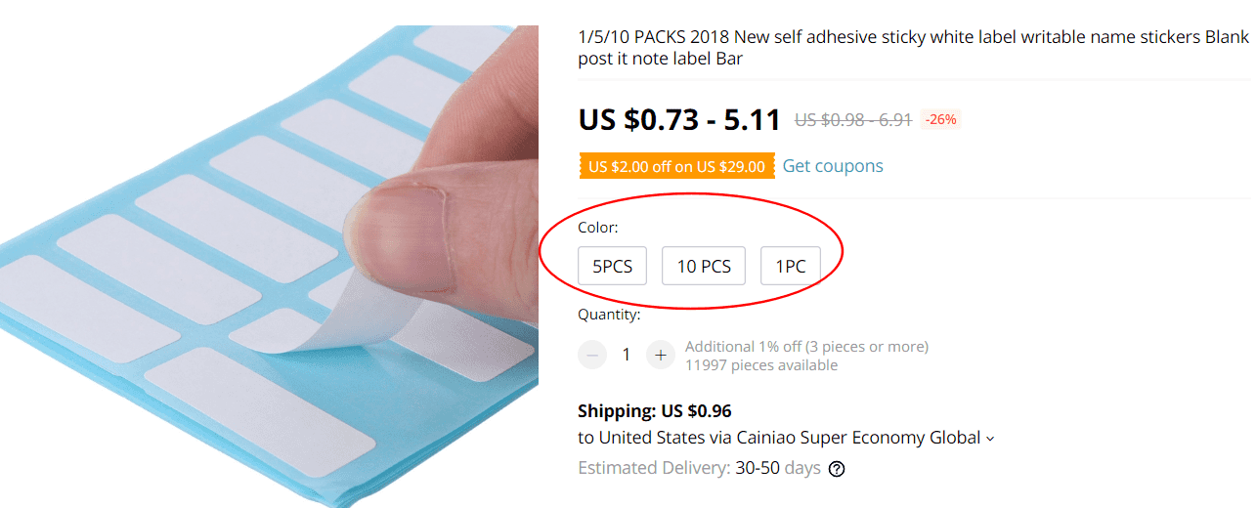Click the 11997 pieces available text
This screenshot has width=1256, height=508.
pos(761,365)
